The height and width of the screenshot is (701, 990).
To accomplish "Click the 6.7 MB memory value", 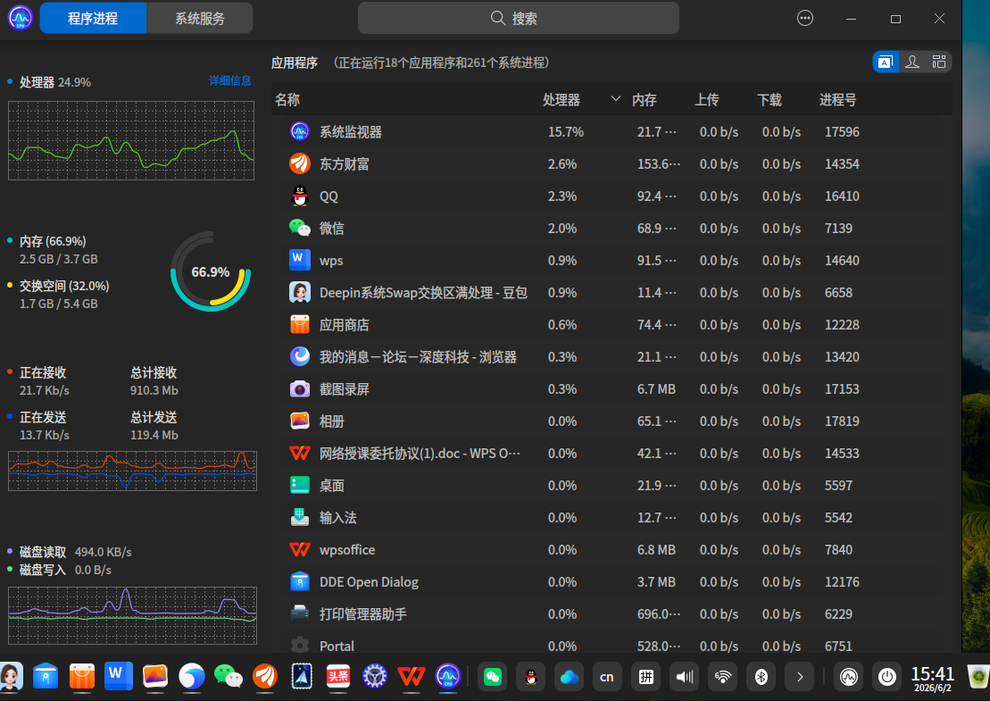I will point(656,389).
